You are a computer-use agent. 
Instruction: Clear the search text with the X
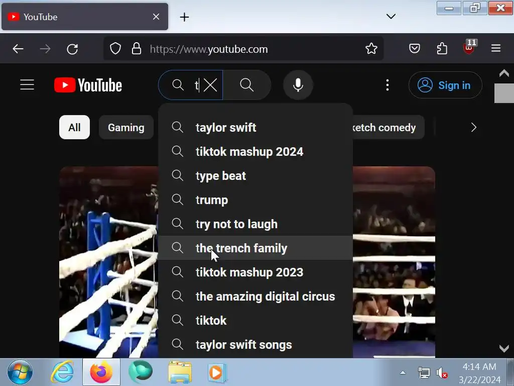coord(210,85)
